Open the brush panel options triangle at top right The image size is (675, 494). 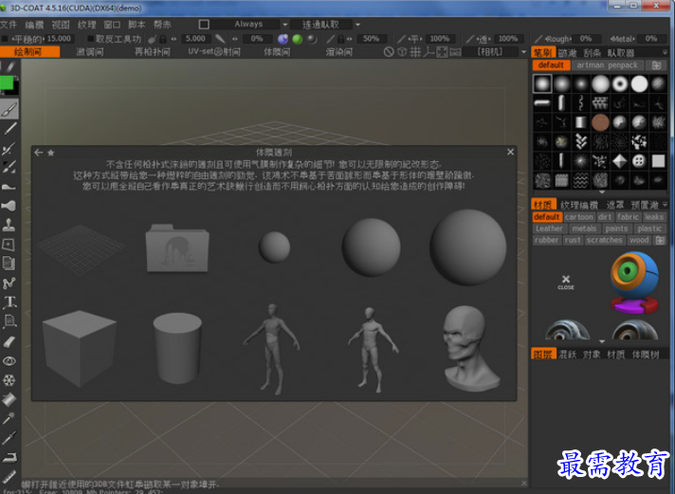[x=666, y=52]
